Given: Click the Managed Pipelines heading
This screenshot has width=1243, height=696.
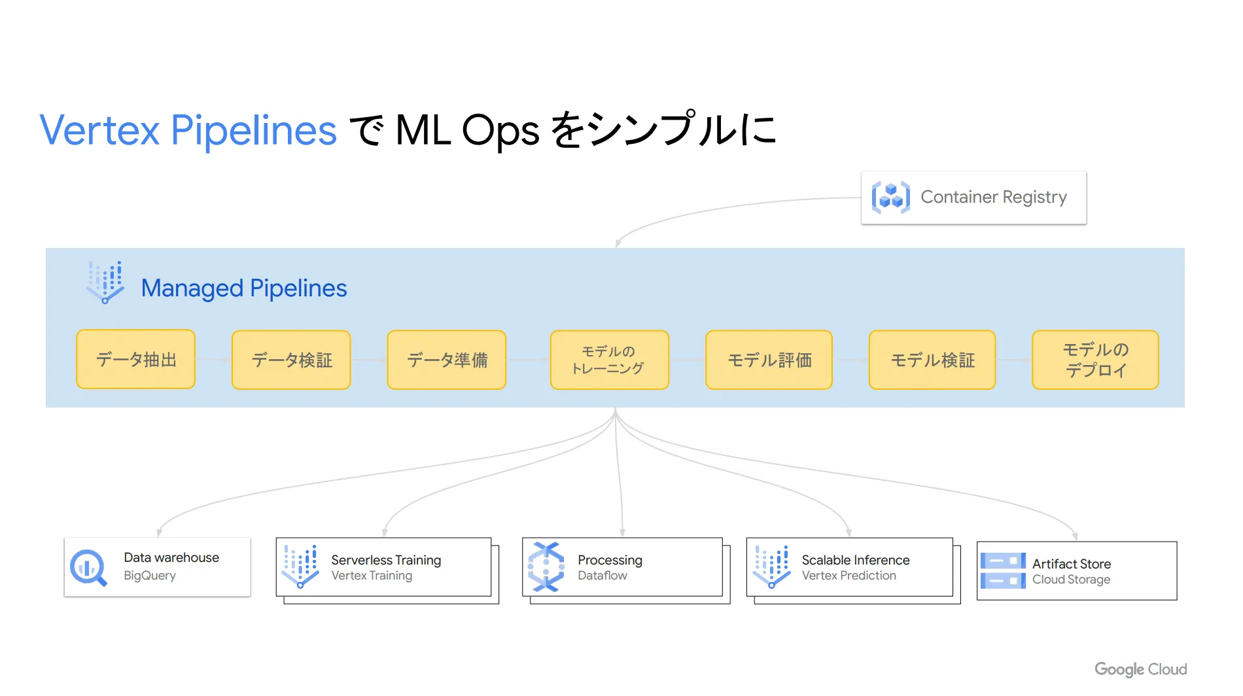Looking at the screenshot, I should click(x=244, y=288).
